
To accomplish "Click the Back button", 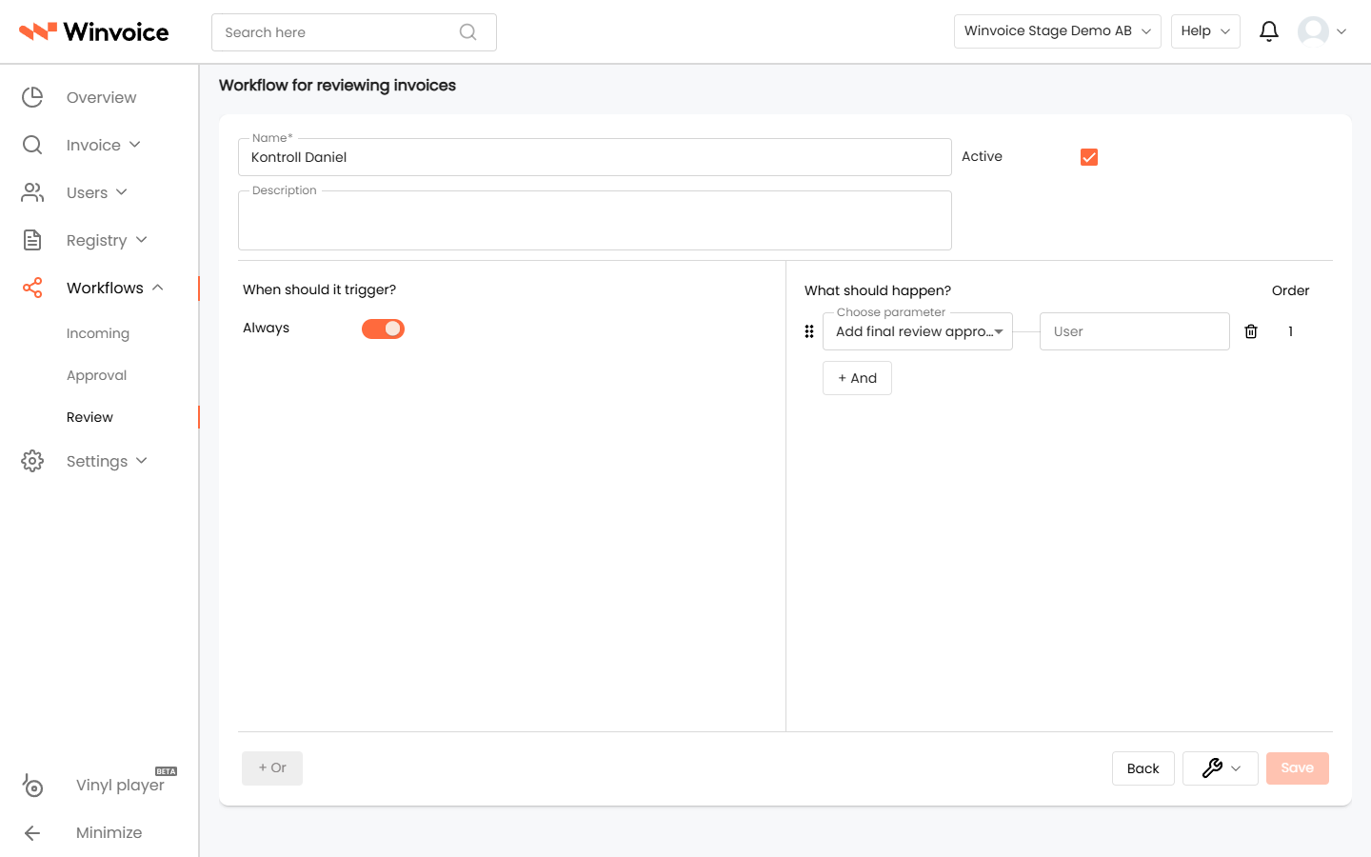I will click(1142, 768).
